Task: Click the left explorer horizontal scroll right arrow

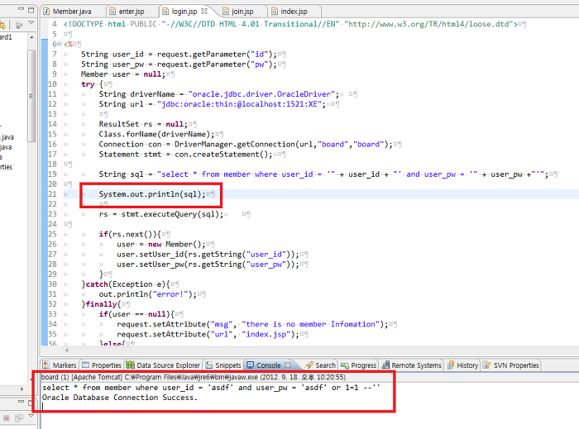Action: coord(22,388)
